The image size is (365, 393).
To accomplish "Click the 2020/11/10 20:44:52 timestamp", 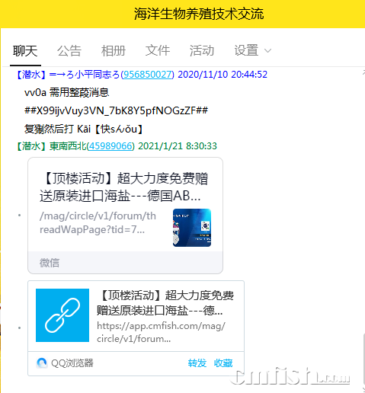I will (223, 75).
